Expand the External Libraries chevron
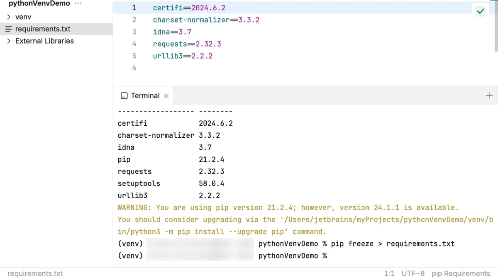Viewport: 498px width, 280px height. pos(9,41)
